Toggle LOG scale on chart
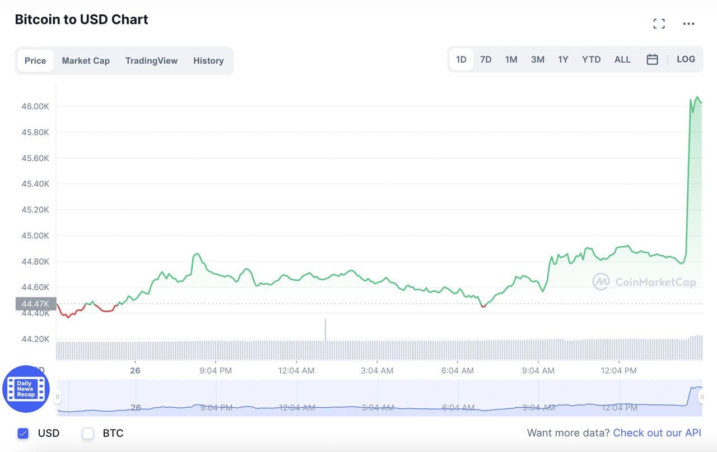Viewport: 717px width, 452px height. [x=686, y=59]
